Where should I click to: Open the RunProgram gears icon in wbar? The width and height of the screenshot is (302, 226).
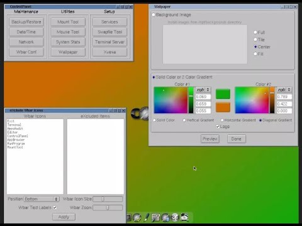175,217
